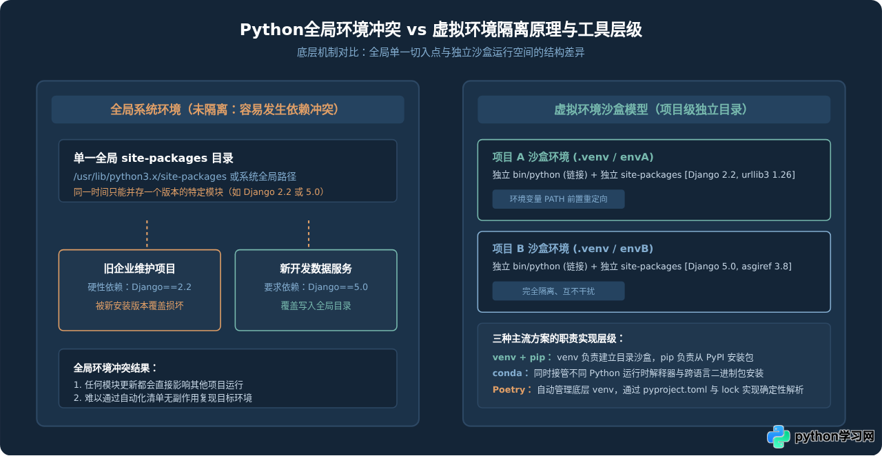Image resolution: width=882 pixels, height=456 pixels.
Task: Select the line listing Django 5.0, asgiref 3.8
Action: [x=642, y=267]
